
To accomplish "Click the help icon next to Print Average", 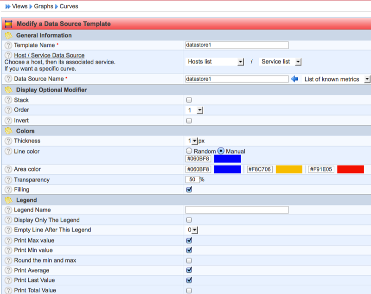I will [8, 270].
